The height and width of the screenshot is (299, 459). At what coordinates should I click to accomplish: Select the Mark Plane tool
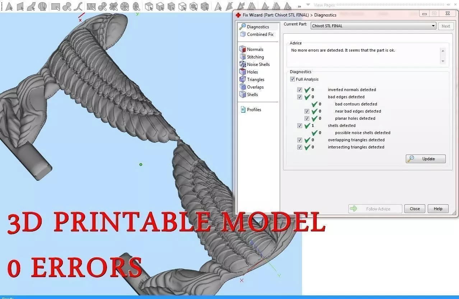(x=20, y=6)
